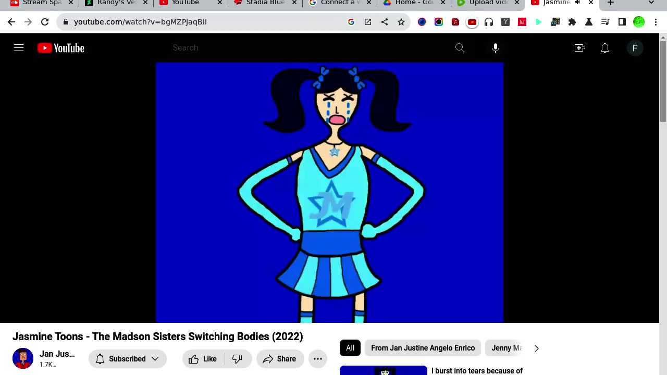
Task: Close the Jasmine tab
Action: point(591,3)
